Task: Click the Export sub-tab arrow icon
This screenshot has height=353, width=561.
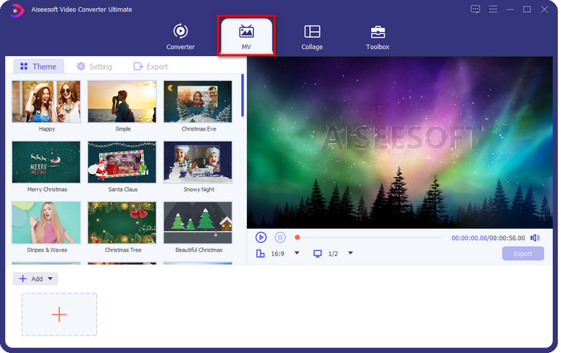Action: click(138, 66)
